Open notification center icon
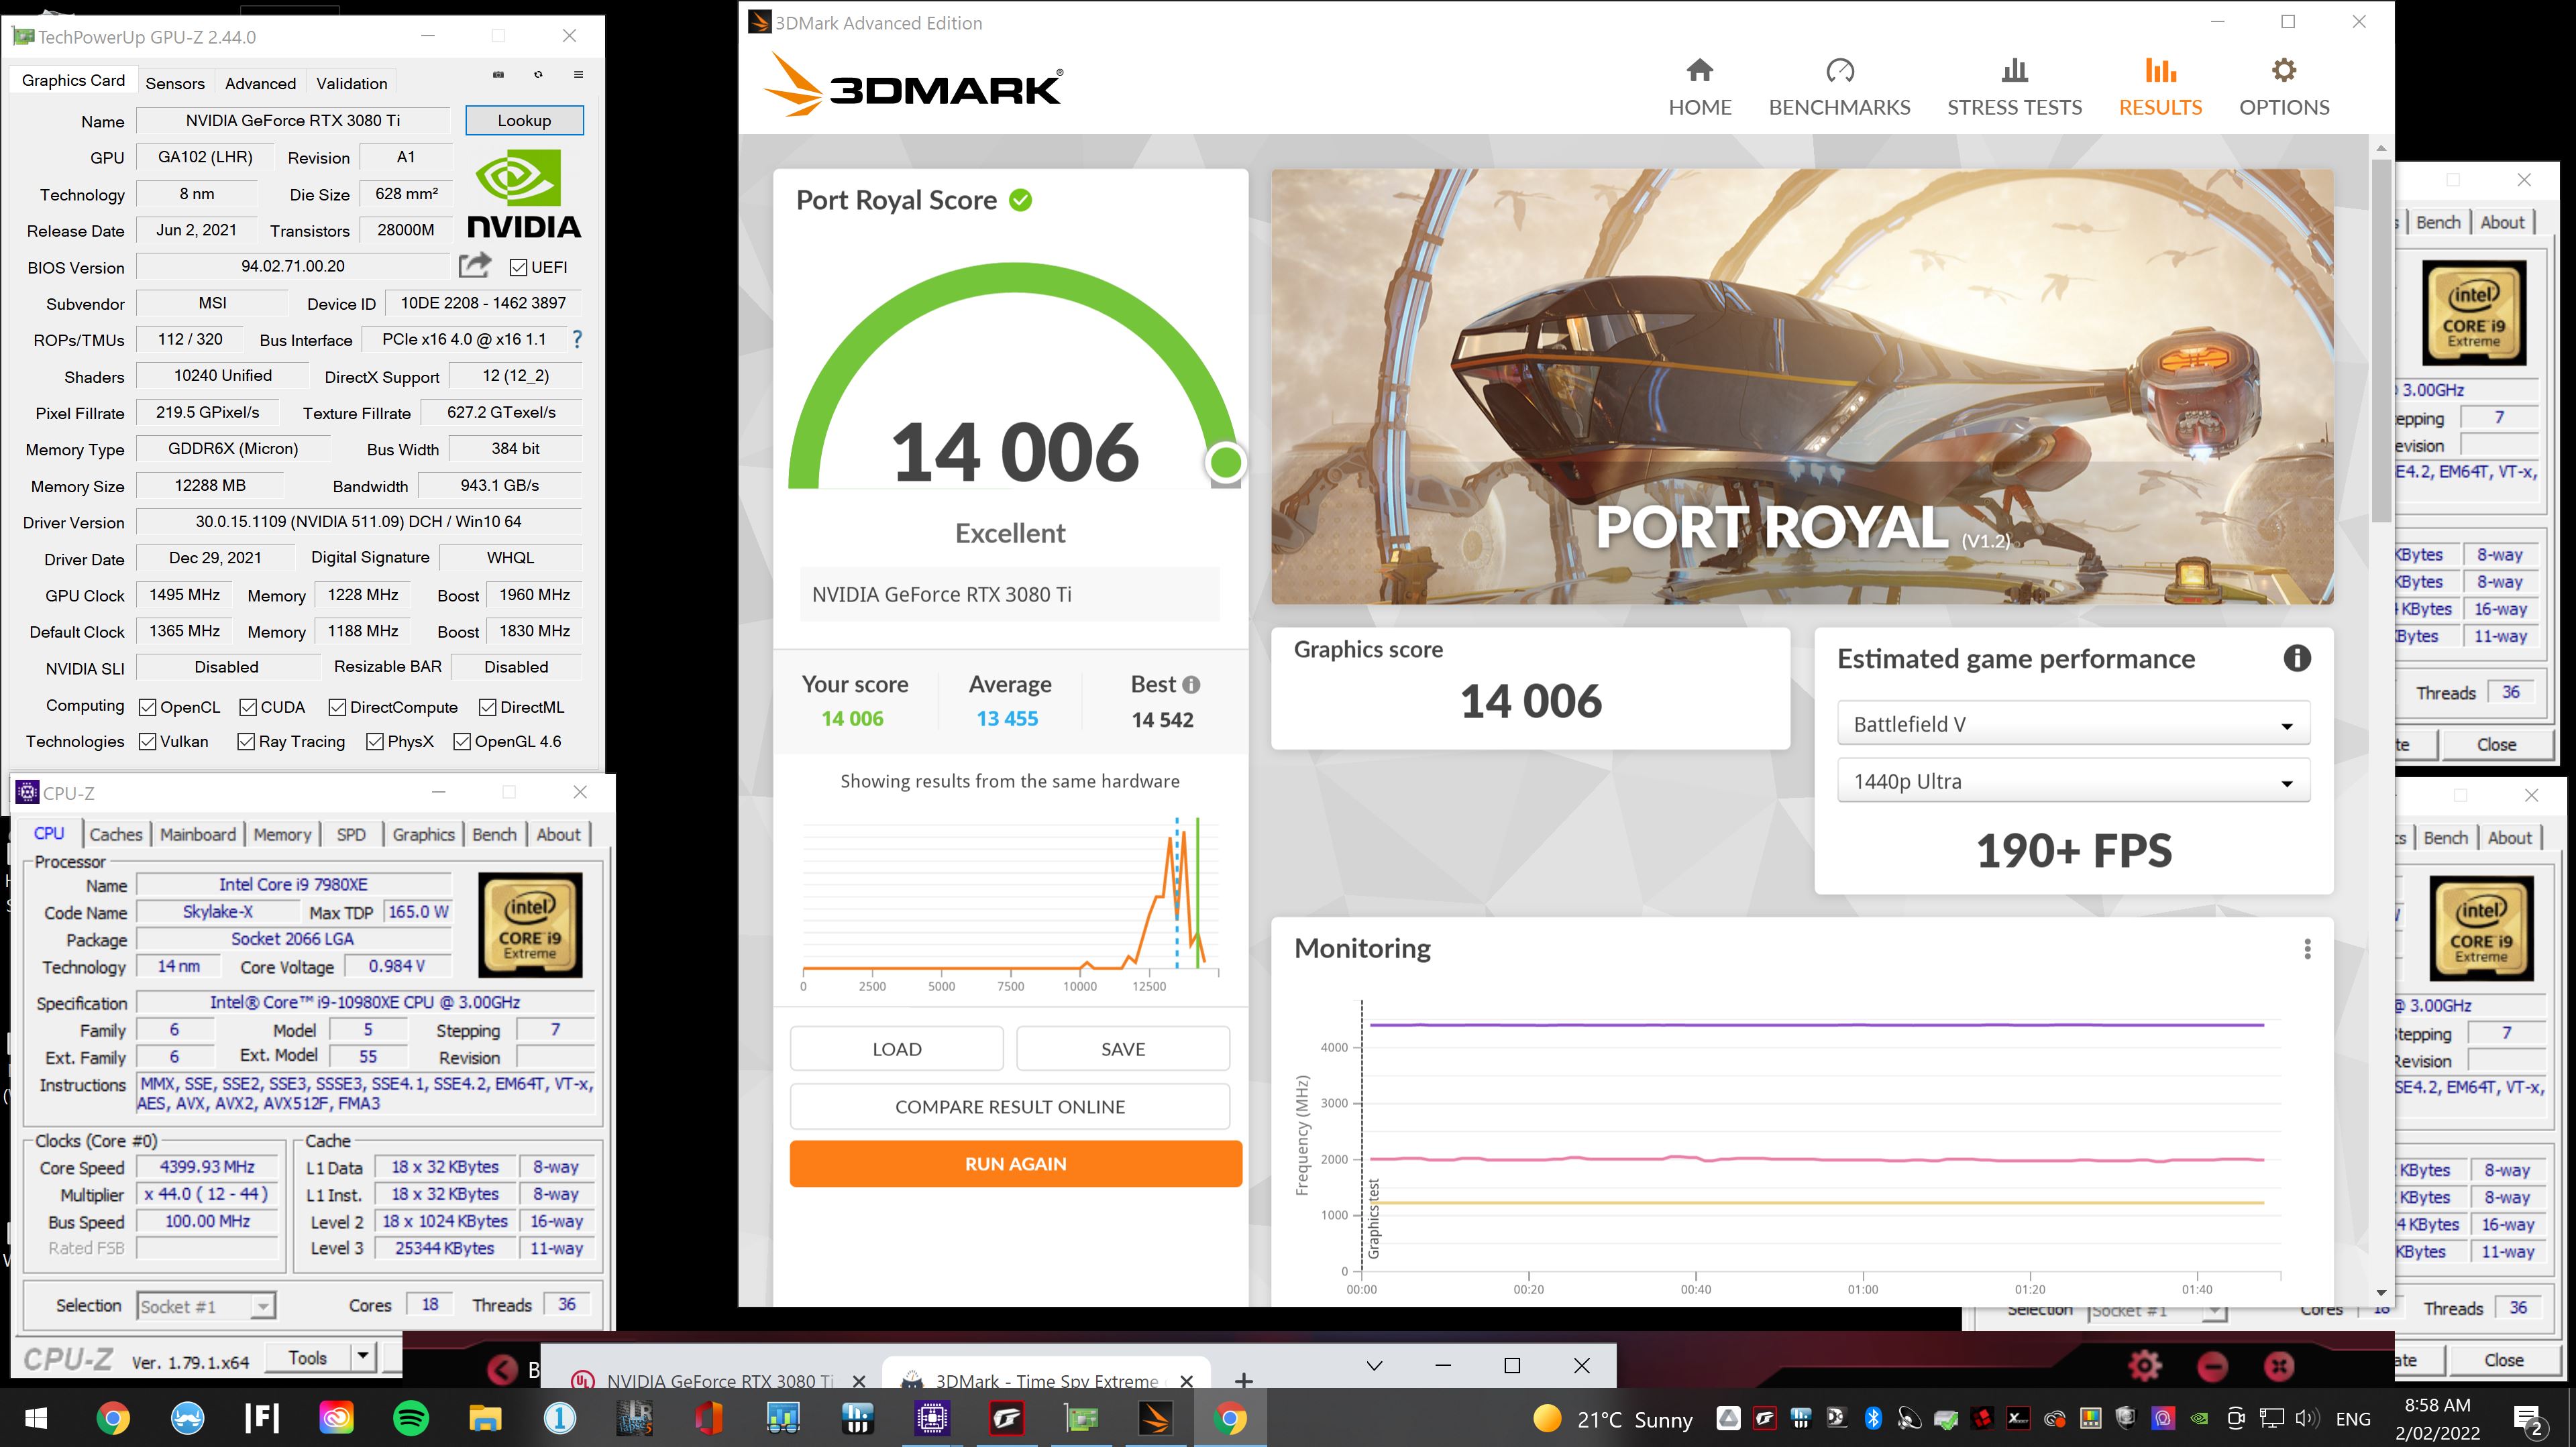 tap(2527, 1419)
